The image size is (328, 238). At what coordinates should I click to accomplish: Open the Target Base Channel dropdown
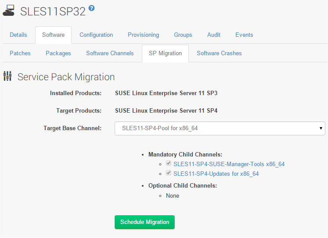220,128
